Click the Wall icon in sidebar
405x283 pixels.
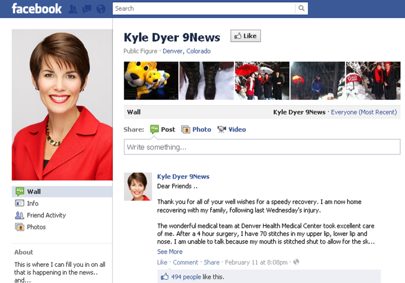coord(20,192)
